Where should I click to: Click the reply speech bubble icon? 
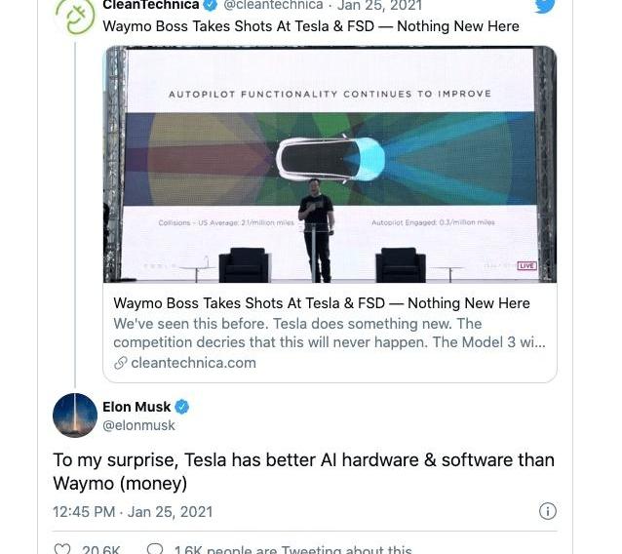click(x=154, y=549)
